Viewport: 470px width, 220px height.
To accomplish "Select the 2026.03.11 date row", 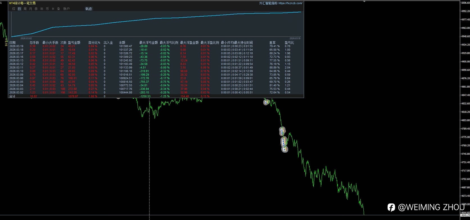I will 16,68.
